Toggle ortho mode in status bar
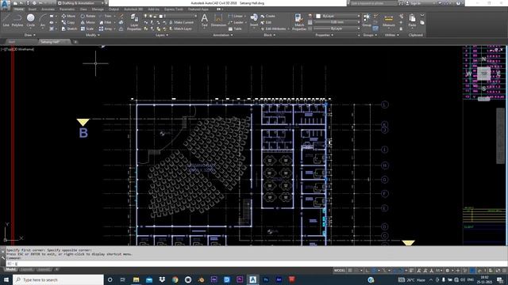Image resolution: width=508 pixels, height=285 pixels. coord(367,270)
